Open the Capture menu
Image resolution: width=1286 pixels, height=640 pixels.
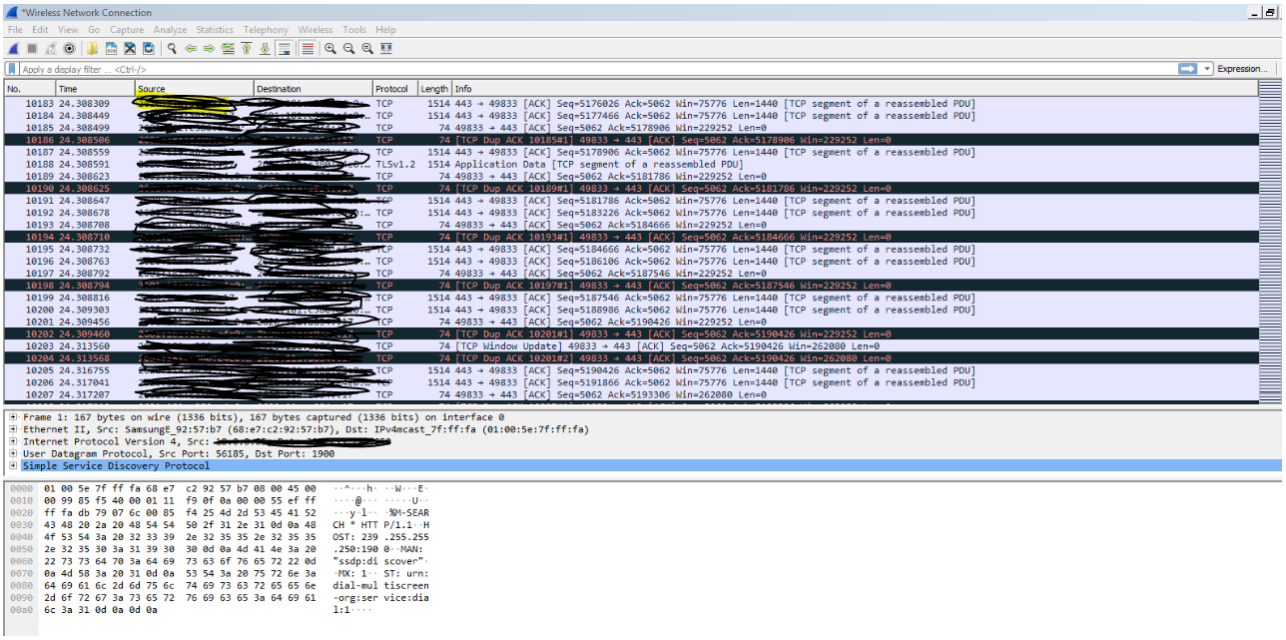coord(127,30)
